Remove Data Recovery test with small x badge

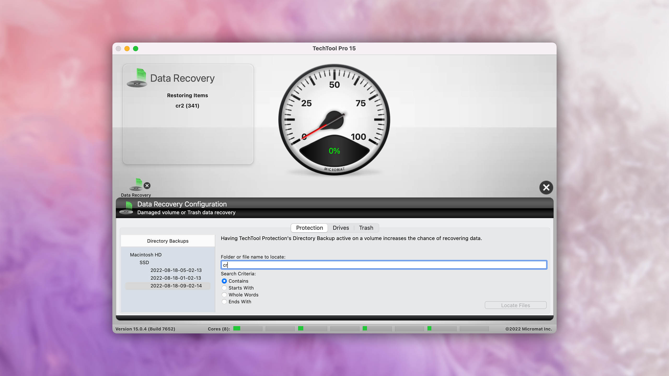click(x=147, y=186)
